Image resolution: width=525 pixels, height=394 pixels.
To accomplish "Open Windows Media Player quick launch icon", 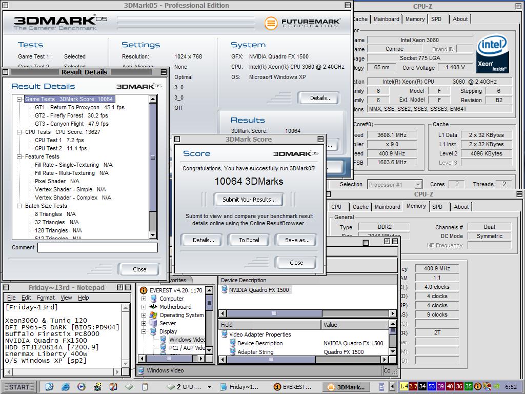I will click(82, 387).
